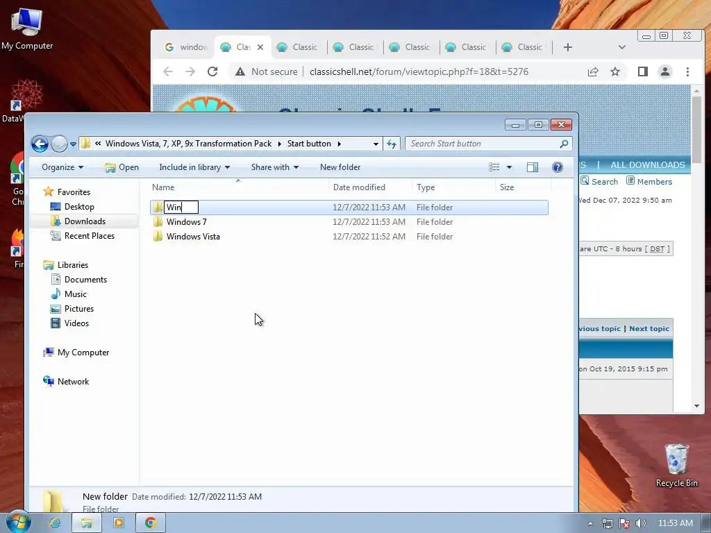
Task: Click the ALL DOWNLOADS forum link
Action: [x=648, y=165]
